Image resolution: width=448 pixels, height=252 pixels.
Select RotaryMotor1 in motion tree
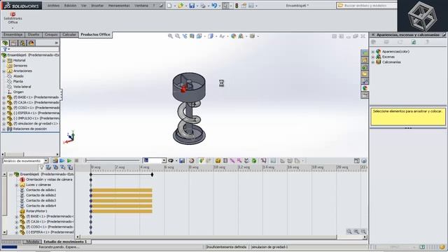[x=36, y=211]
